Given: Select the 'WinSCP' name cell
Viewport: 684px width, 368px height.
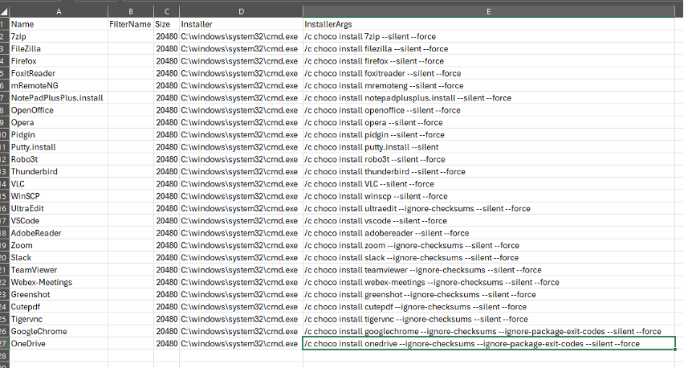Looking at the screenshot, I should [59, 196].
